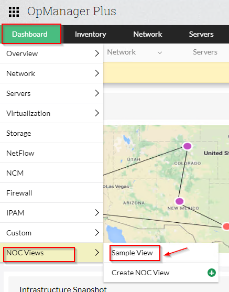229x292 pixels.
Task: Open the apps grid icon
Action: tap(14, 12)
